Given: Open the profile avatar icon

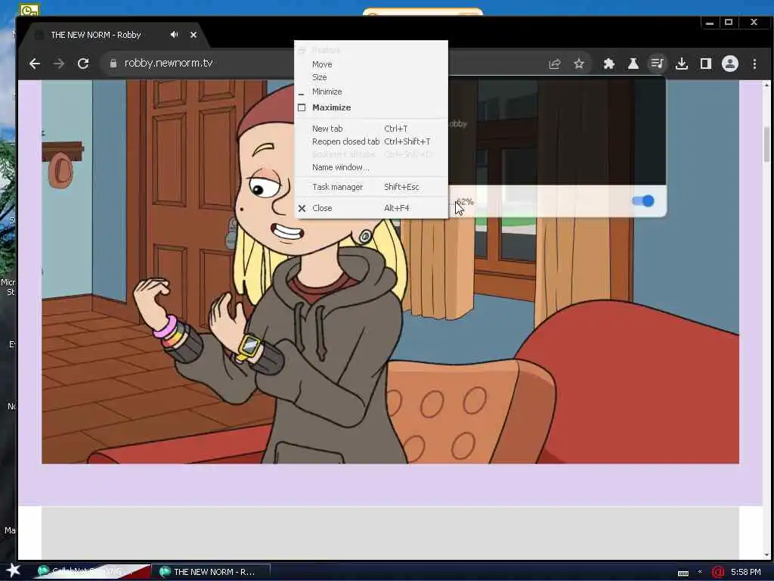Looking at the screenshot, I should point(730,64).
